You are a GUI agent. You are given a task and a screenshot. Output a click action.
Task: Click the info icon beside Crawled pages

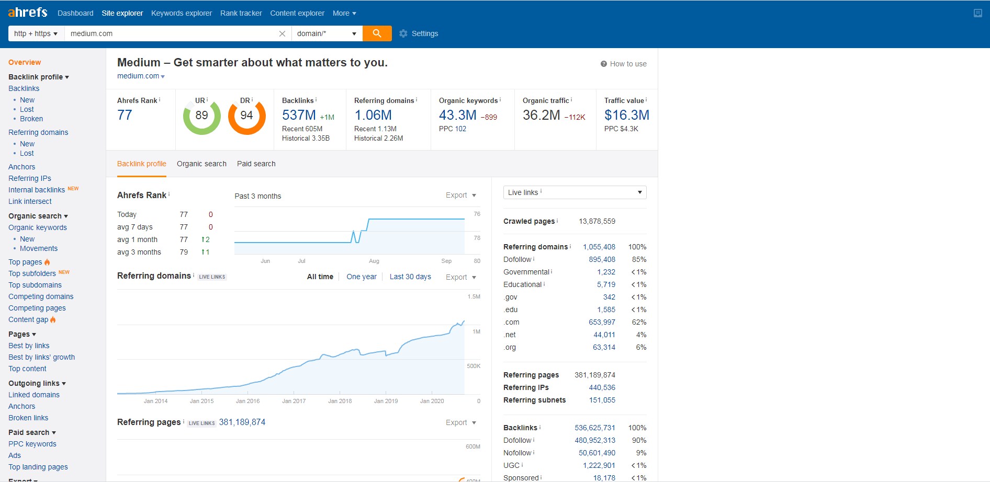coord(557,221)
